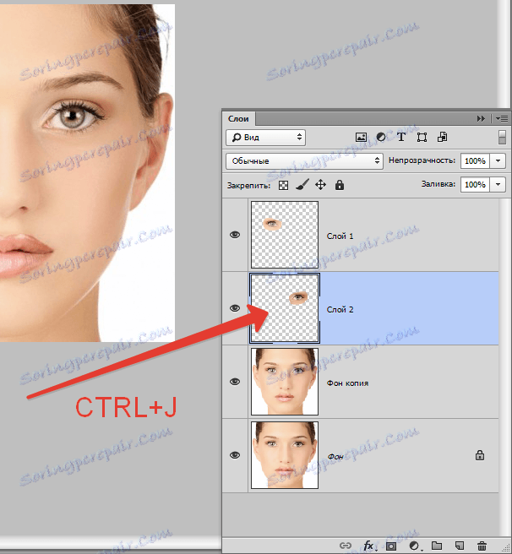Open the fx layer style menu
This screenshot has width=512, height=554.
[x=369, y=546]
